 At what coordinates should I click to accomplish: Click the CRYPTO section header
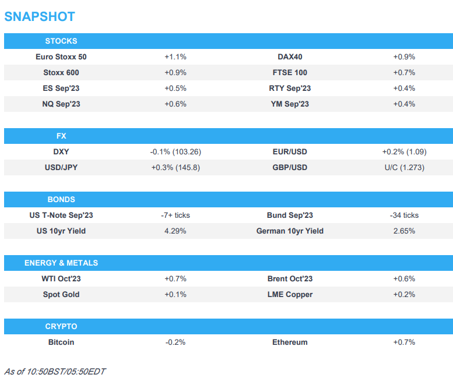[x=61, y=326]
